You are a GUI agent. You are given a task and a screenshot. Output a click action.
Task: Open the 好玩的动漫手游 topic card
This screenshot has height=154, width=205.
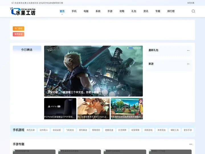tap(34, 152)
